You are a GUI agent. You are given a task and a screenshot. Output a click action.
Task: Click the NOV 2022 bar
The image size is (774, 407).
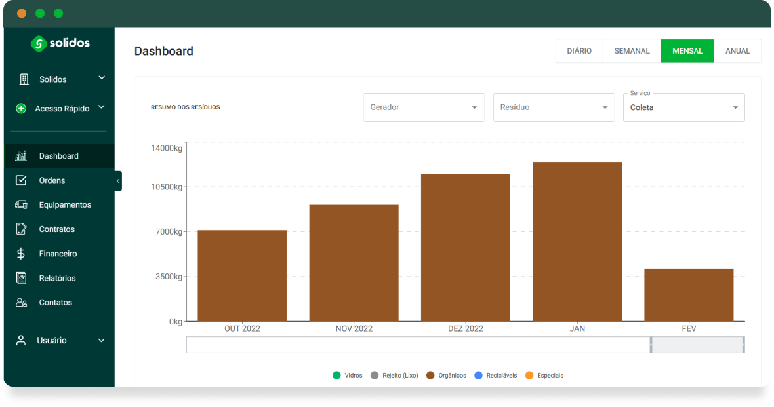354,263
